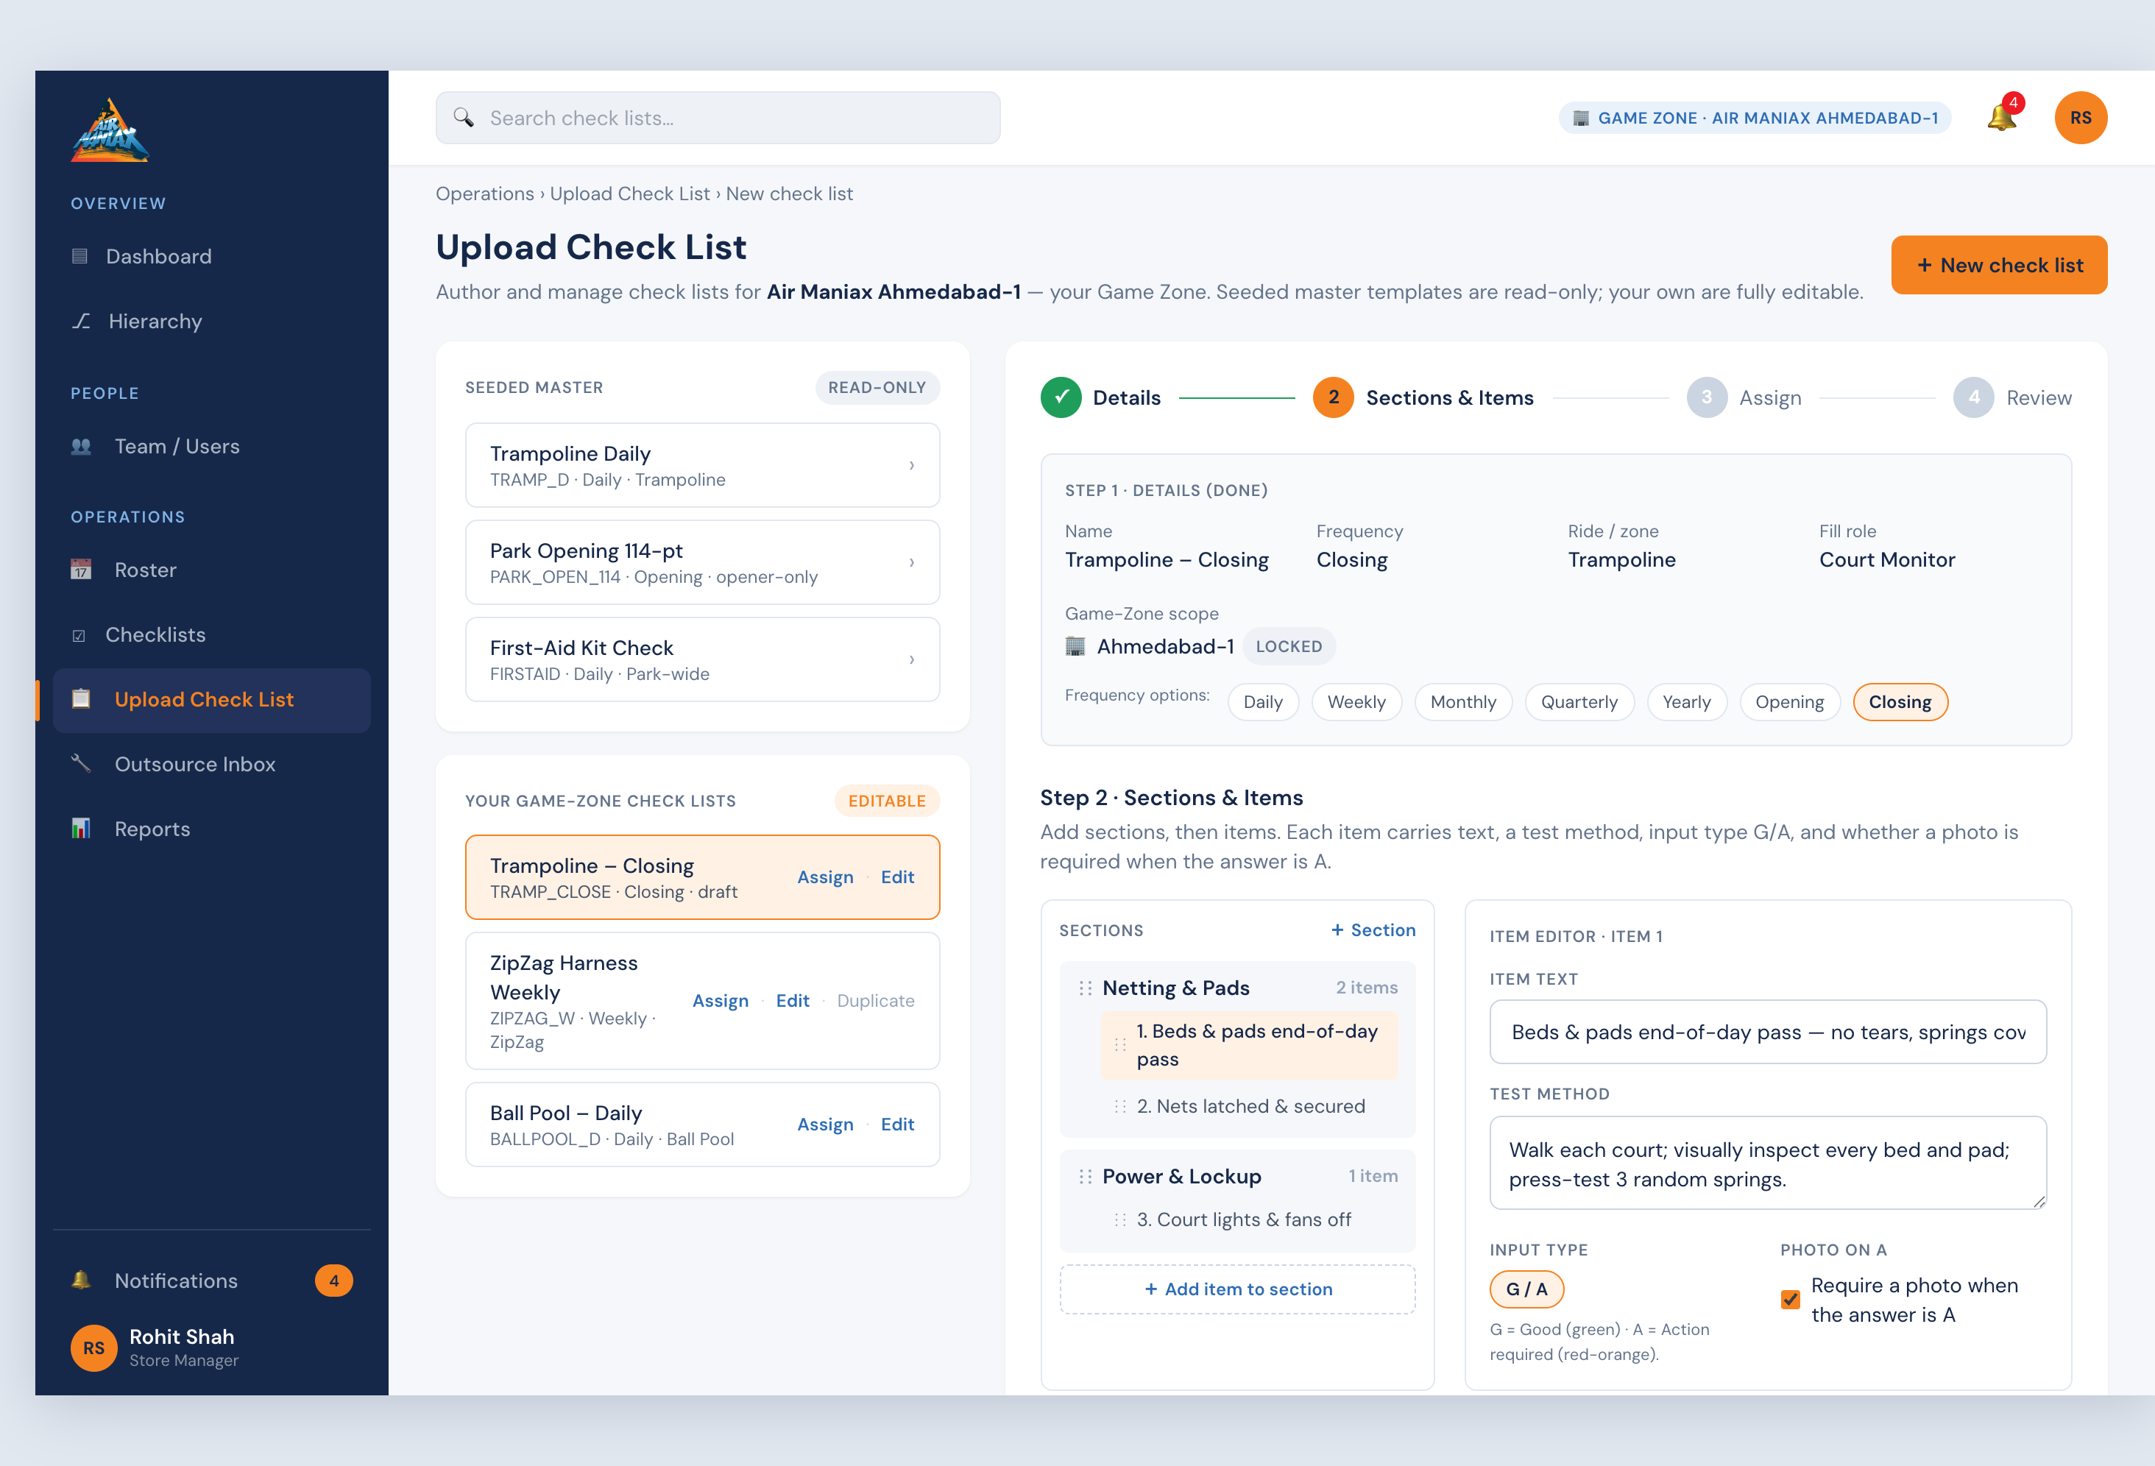Go to Assign step 3
Image resolution: width=2155 pixels, height=1466 pixels.
1744,398
